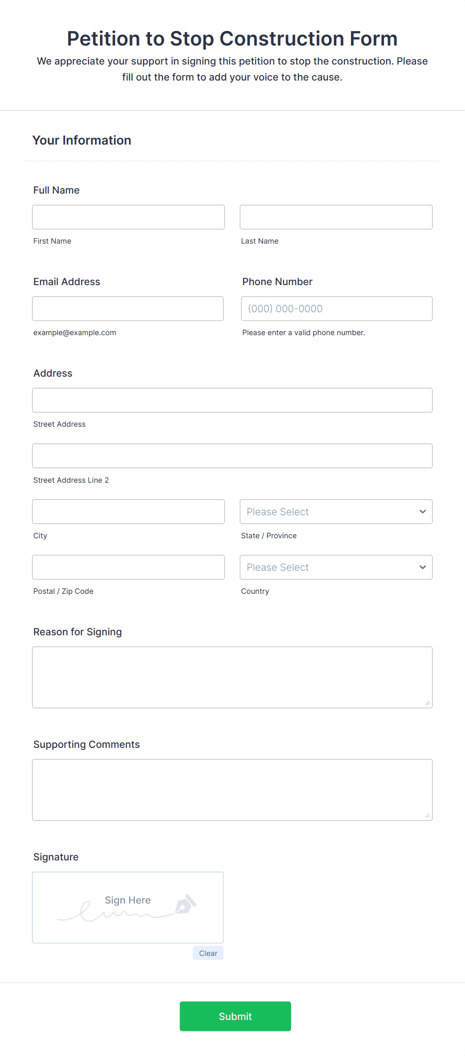Click Submit to send the petition
The height and width of the screenshot is (1056, 465).
pyautogui.click(x=235, y=1016)
